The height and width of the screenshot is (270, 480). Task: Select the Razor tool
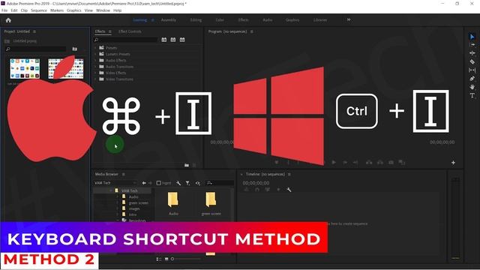coord(472,61)
